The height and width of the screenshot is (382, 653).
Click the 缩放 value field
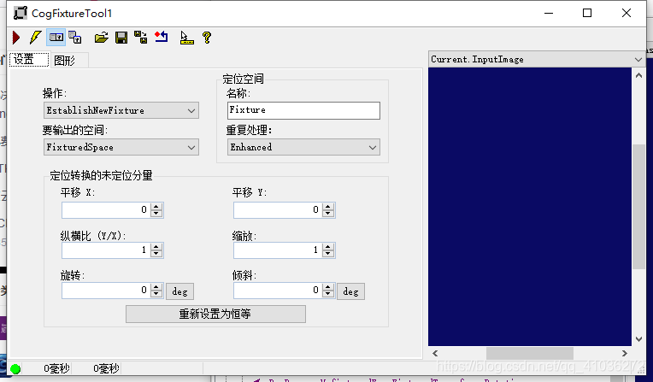[x=278, y=250]
